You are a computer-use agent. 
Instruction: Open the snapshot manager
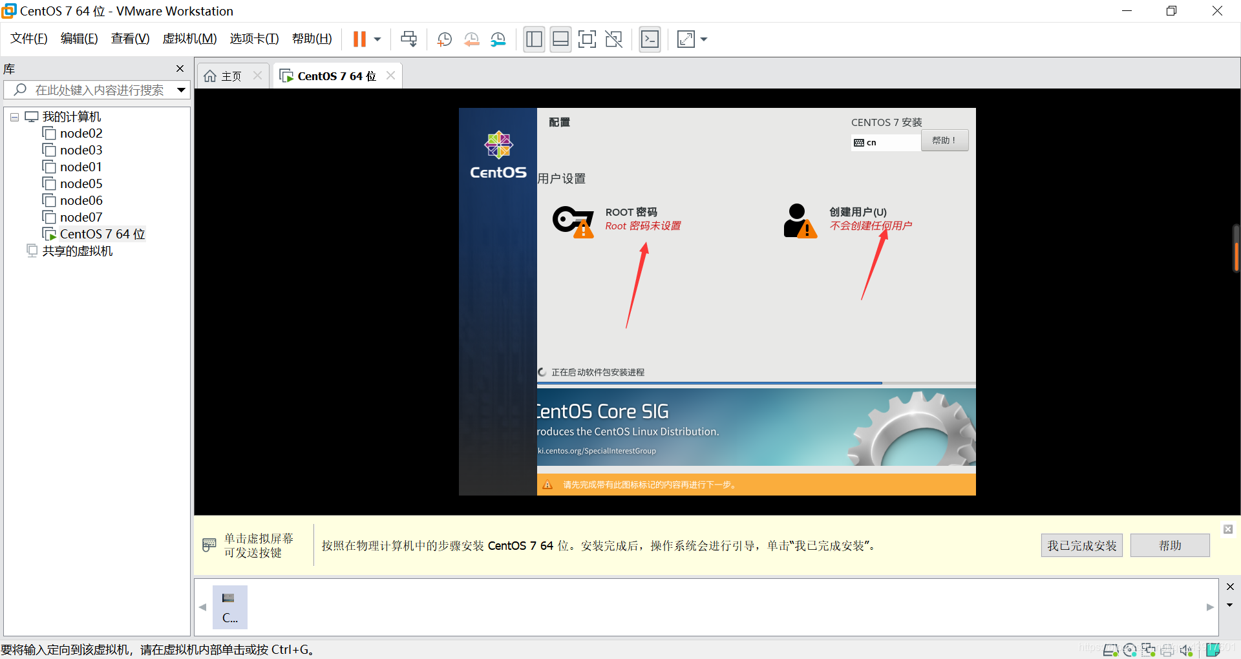(498, 39)
